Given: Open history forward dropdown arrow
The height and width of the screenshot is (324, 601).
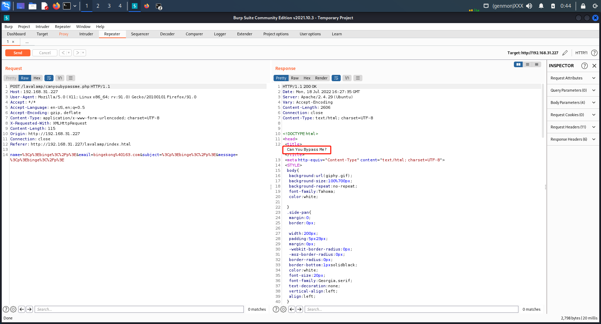Looking at the screenshot, I should tap(83, 53).
